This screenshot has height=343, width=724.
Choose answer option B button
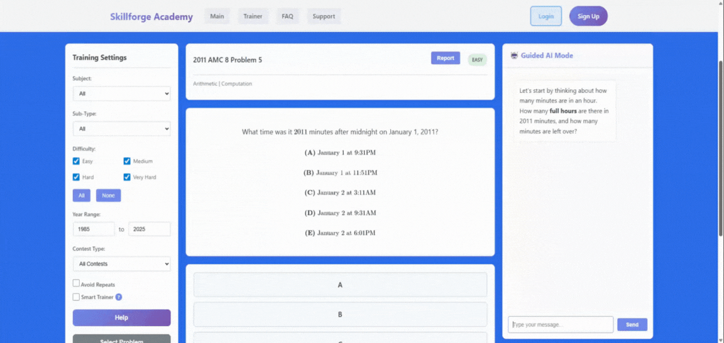click(340, 314)
